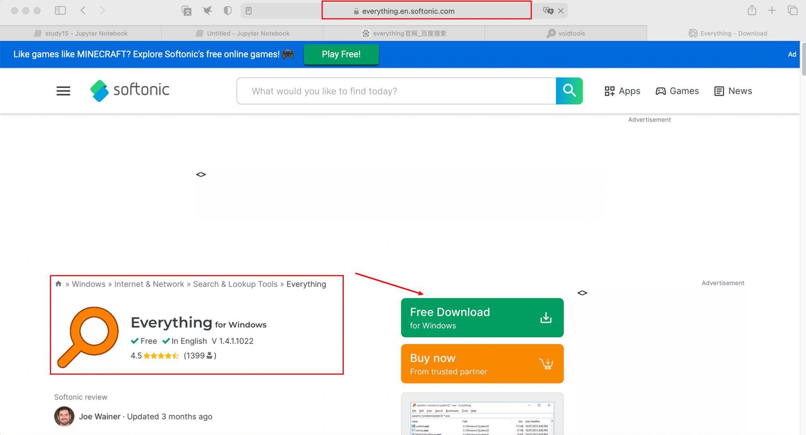
Task: Click the Joe Wainer author avatar
Action: pos(64,416)
